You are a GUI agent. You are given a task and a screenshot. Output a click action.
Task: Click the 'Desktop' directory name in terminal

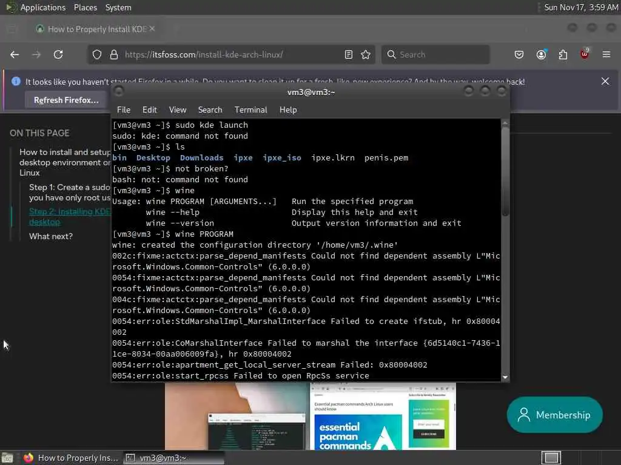pos(153,158)
